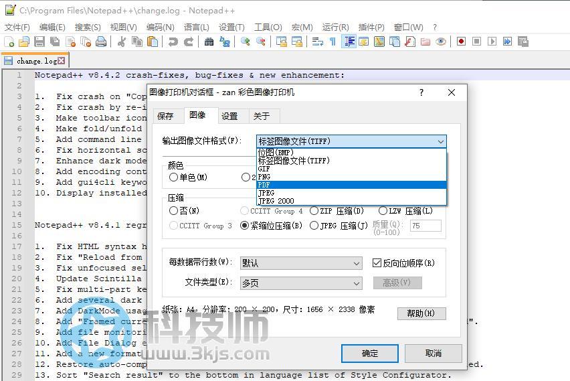The image size is (570, 381).
Task: Click the 取消 button
Action: tap(434, 354)
